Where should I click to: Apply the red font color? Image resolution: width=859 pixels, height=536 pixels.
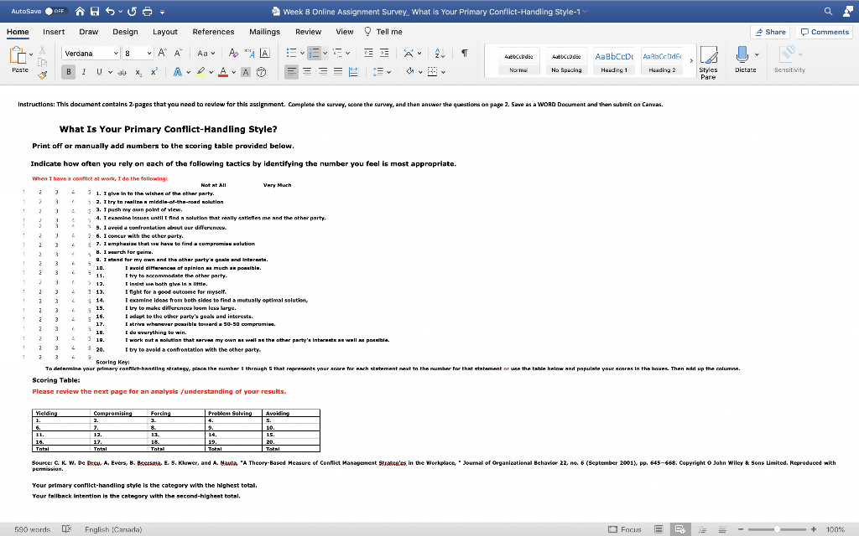[x=223, y=72]
